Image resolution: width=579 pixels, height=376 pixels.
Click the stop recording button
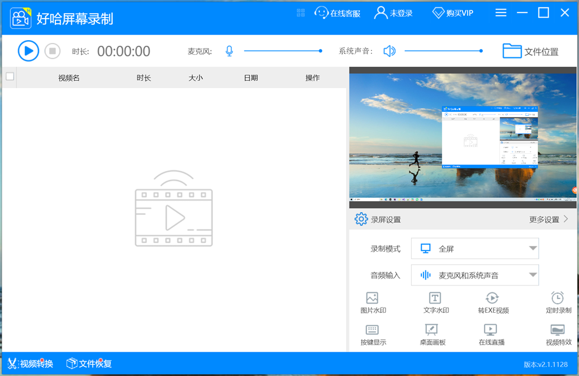tap(53, 51)
